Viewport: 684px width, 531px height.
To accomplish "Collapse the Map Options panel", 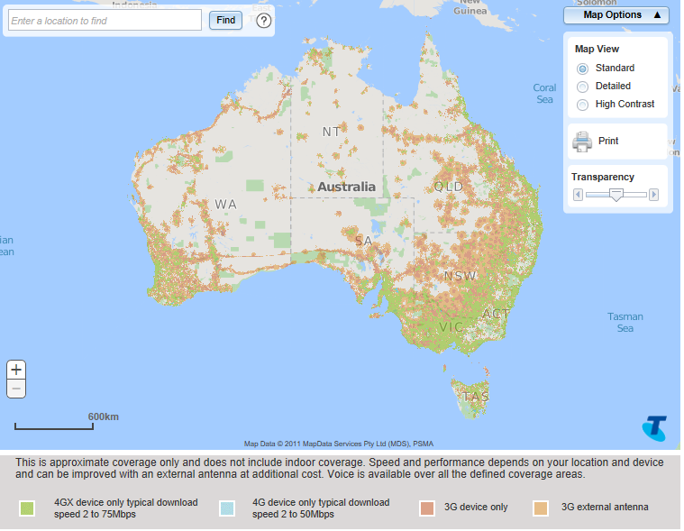I will (x=616, y=14).
